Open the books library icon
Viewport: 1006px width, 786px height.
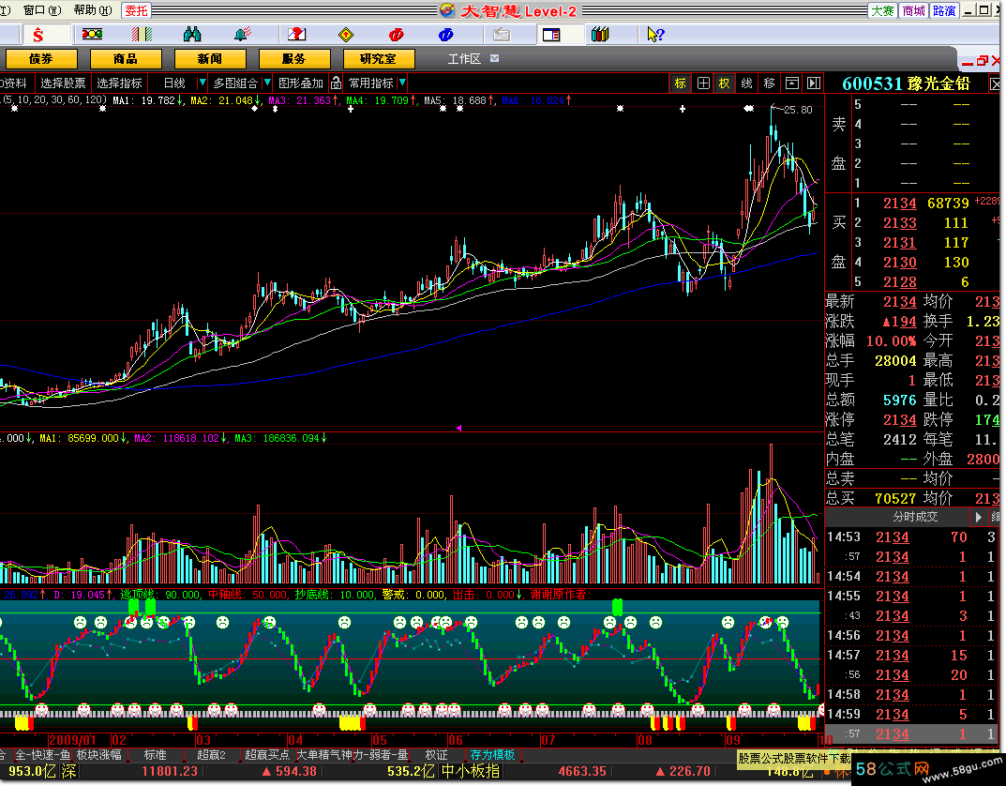601,34
